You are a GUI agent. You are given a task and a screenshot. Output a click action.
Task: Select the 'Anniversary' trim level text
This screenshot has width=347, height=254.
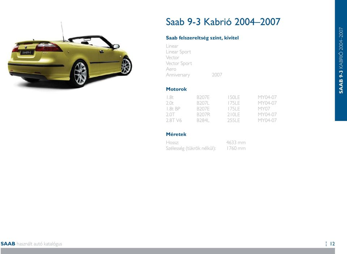[178, 75]
